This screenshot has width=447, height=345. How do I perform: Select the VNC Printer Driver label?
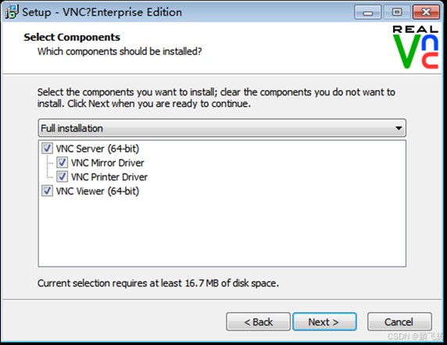[109, 177]
